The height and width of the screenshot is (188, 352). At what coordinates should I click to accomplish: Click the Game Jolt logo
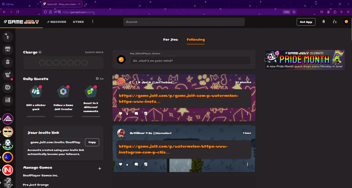22,22
